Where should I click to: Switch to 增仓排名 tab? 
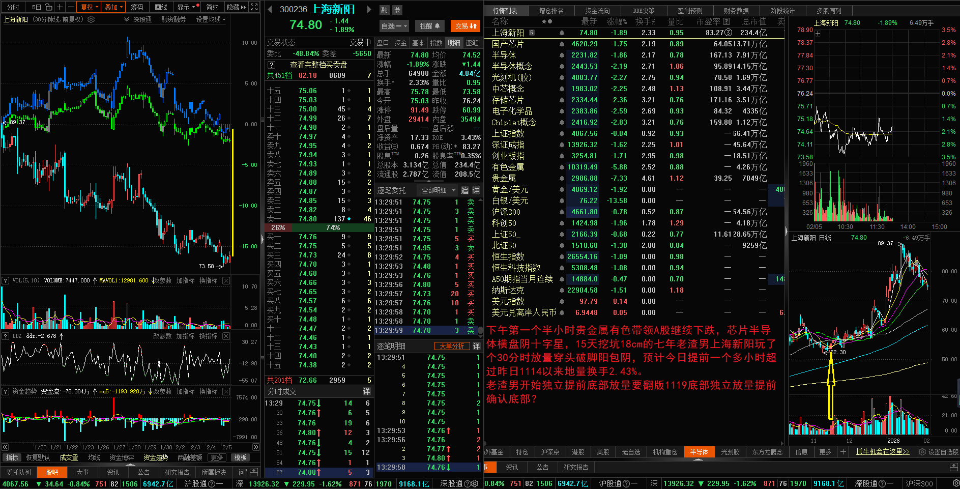[551, 11]
